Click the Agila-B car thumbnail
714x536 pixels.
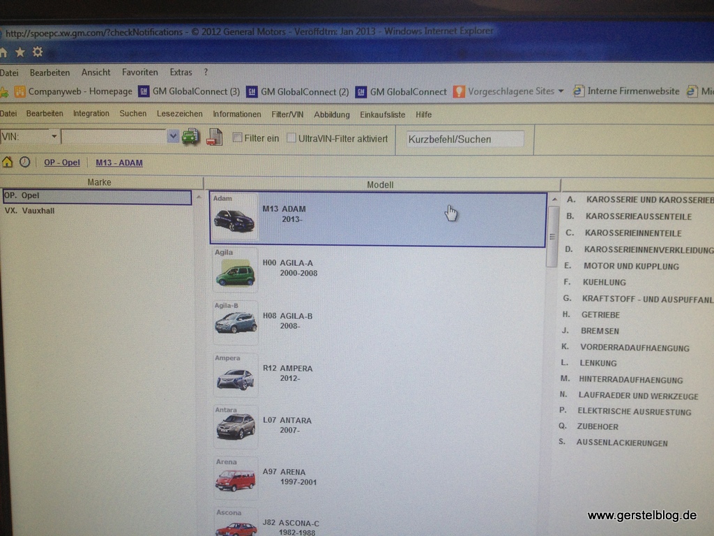point(235,322)
